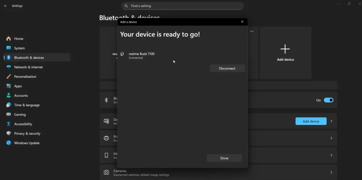Open Accessibility settings

coord(37,124)
